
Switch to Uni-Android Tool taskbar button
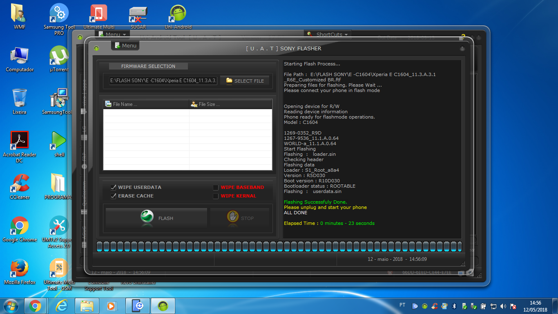coord(163,306)
